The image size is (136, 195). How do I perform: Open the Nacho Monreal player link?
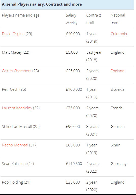point(15,145)
